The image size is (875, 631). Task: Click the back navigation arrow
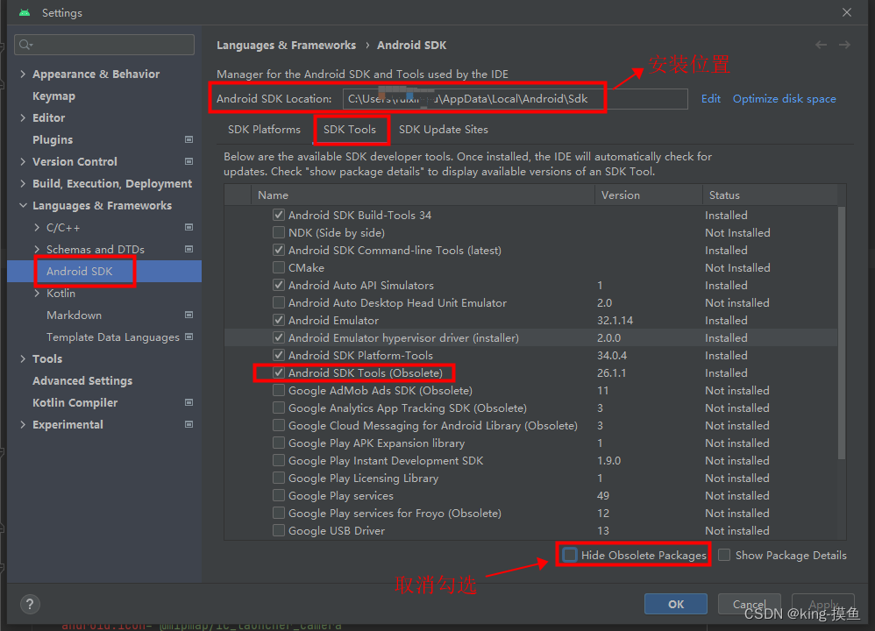(x=821, y=45)
